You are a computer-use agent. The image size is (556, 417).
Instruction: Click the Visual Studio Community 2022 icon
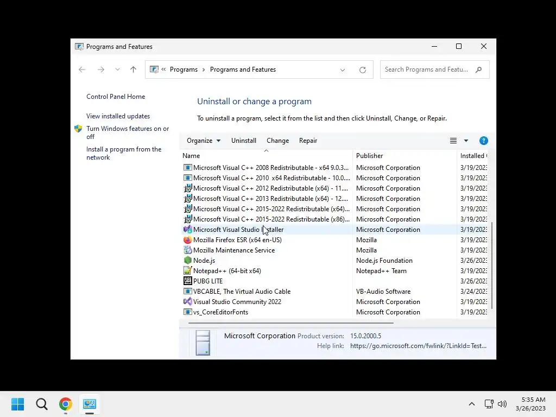[187, 302]
